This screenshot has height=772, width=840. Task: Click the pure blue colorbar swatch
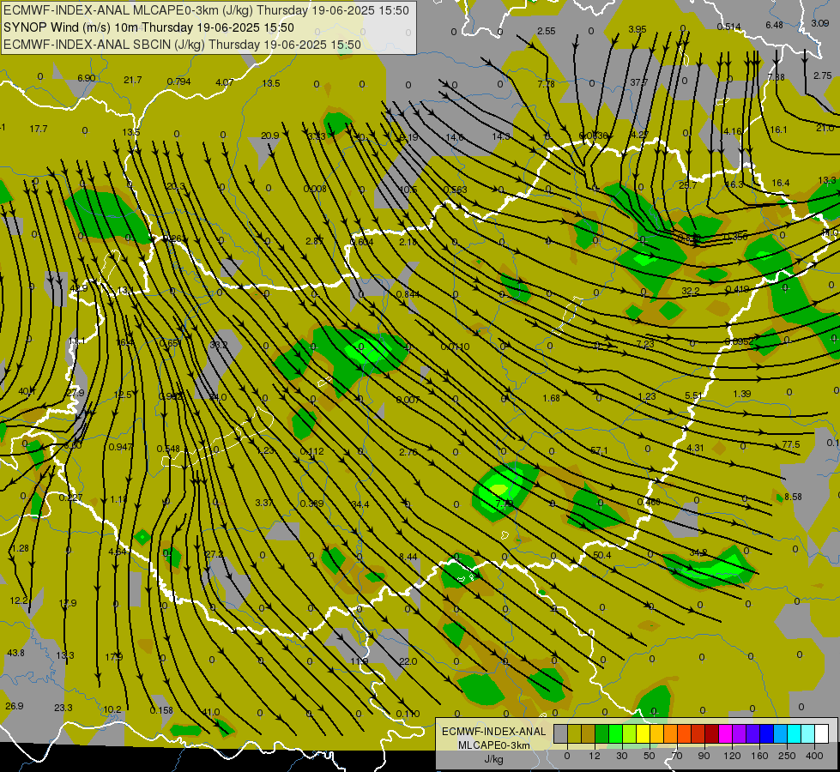click(x=766, y=734)
